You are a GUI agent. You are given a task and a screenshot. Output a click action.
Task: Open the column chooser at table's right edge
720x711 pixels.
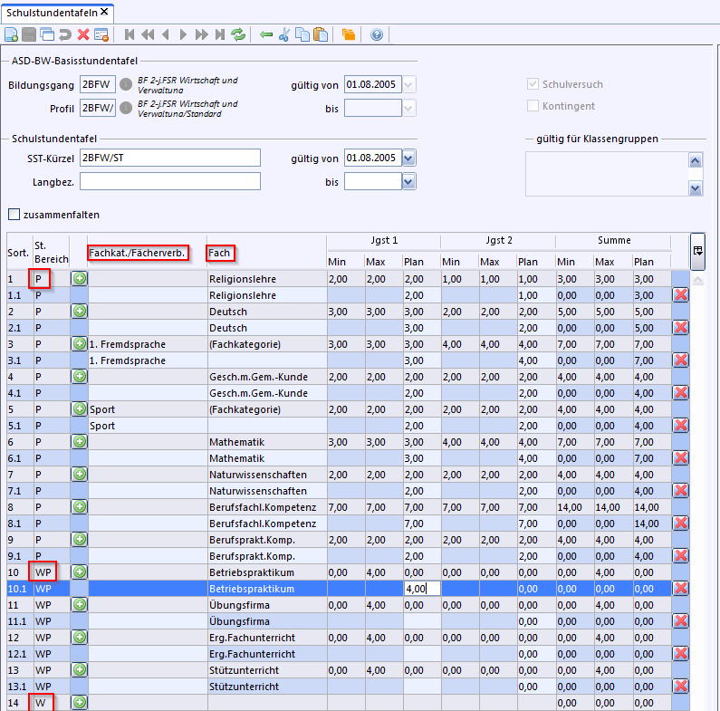coord(698,251)
